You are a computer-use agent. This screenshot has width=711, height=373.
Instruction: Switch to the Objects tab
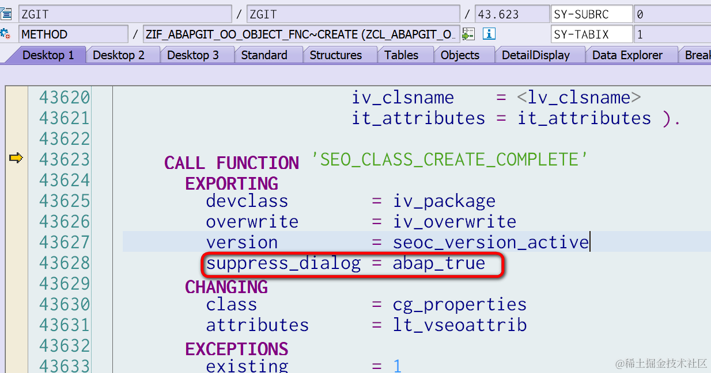point(460,55)
